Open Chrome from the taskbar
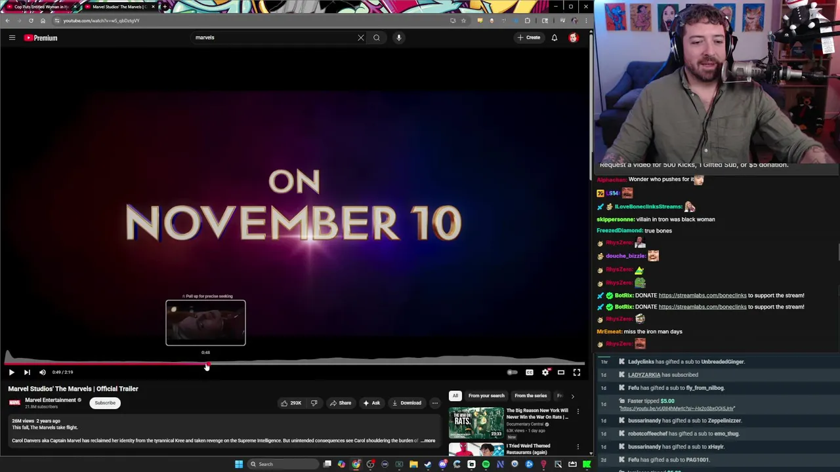Viewport: 840px width, 472px height. click(356, 464)
